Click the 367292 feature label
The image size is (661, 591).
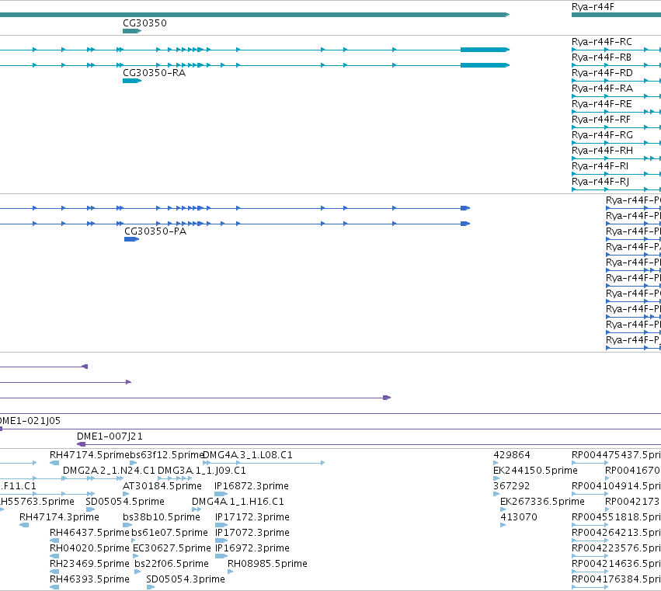point(511,486)
